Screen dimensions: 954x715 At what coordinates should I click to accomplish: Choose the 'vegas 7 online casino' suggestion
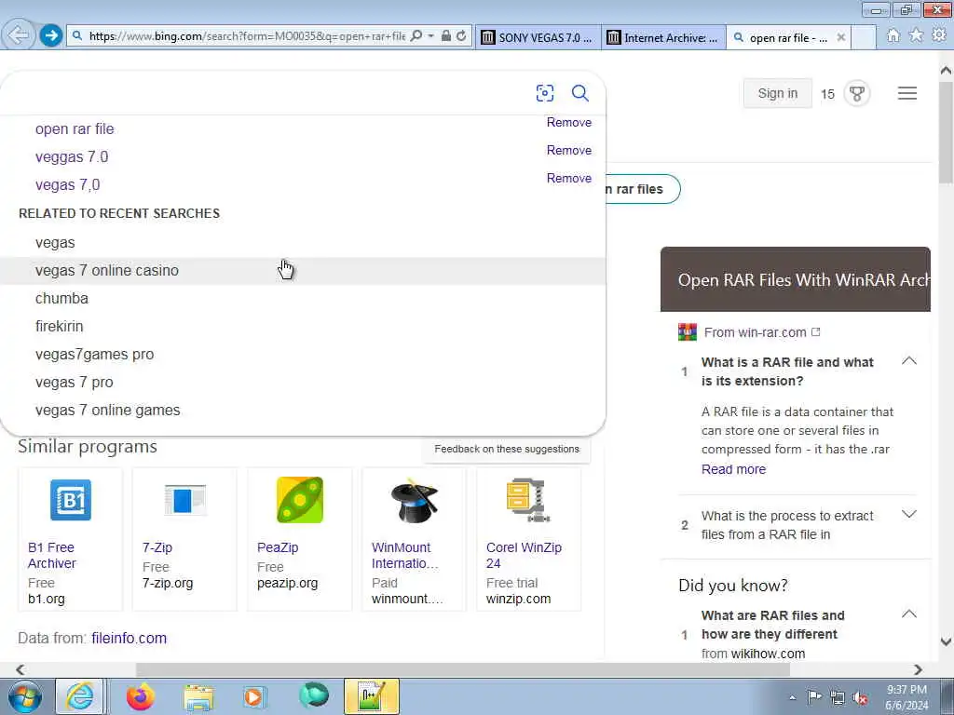pos(303,271)
